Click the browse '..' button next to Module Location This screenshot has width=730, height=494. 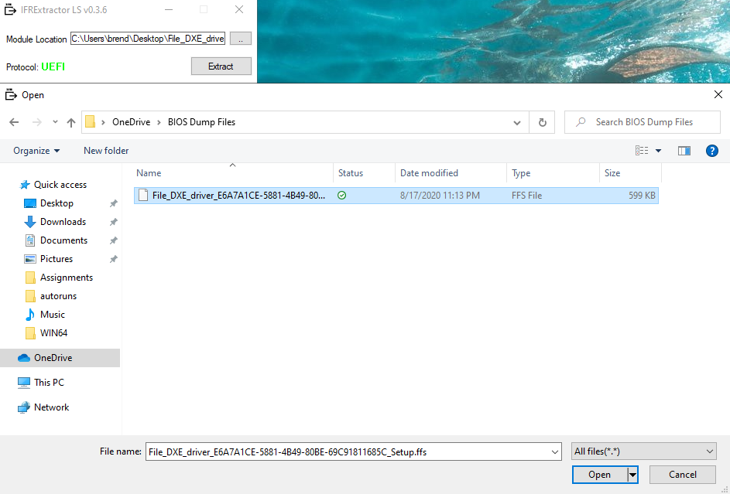(241, 39)
